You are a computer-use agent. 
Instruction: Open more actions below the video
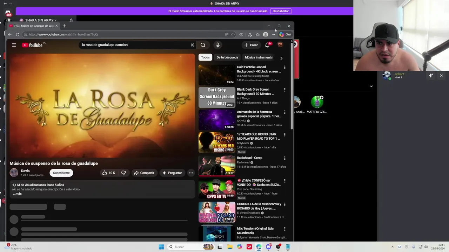[191, 173]
